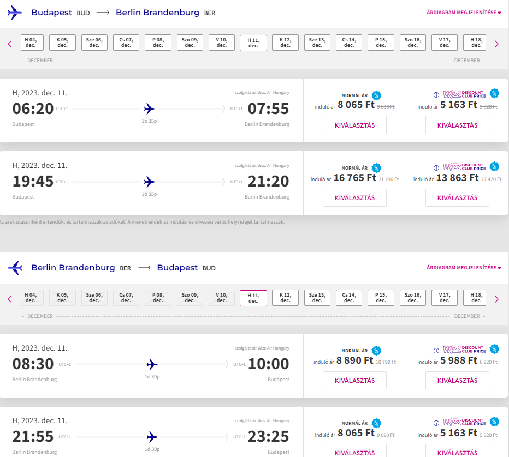Select Cs 14 dec. in the return date strip
This screenshot has height=457, width=509.
coord(349,298)
